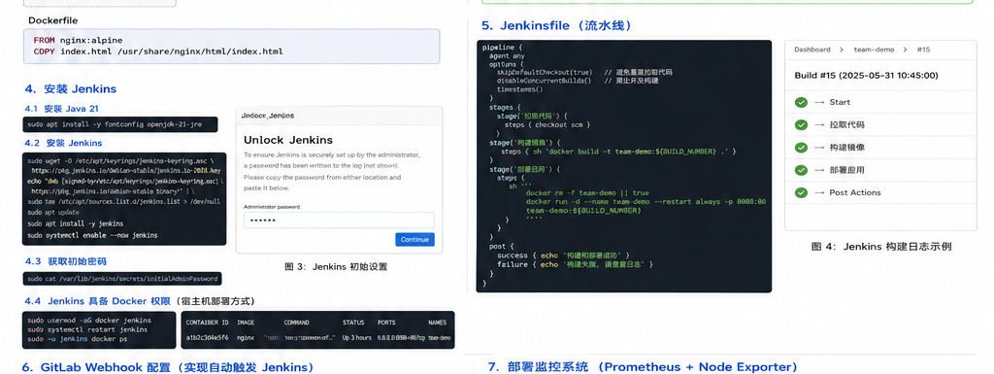This screenshot has height=374, width=994.
Task: Click the agent any line in the Jenkinsfile
Action: pos(507,55)
